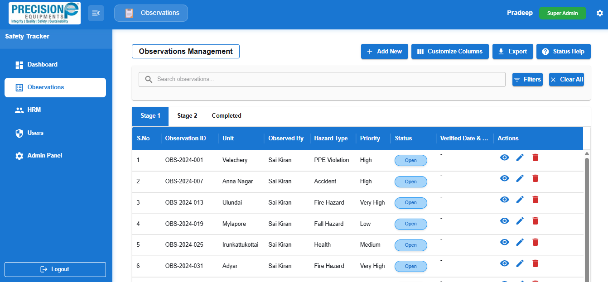This screenshot has width=608, height=282.
Task: Click the trash icon for OBS-2024-031
Action: 535,263
